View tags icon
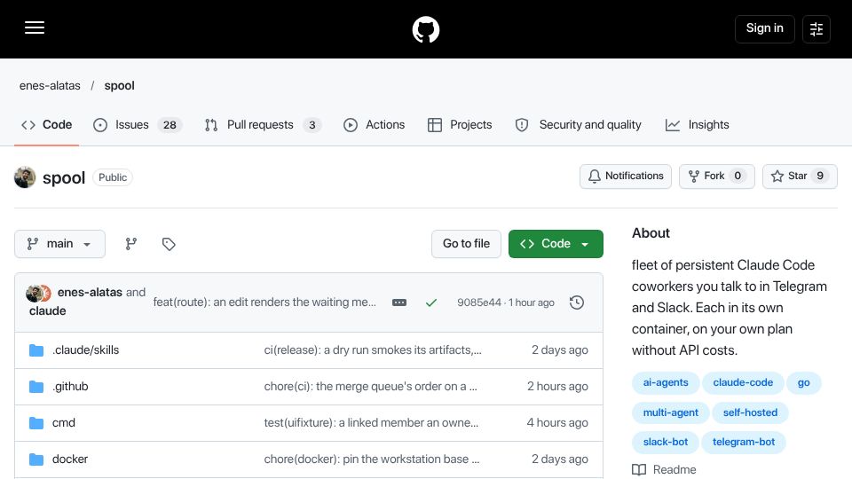Screen dimensions: 852x479 click(x=169, y=244)
